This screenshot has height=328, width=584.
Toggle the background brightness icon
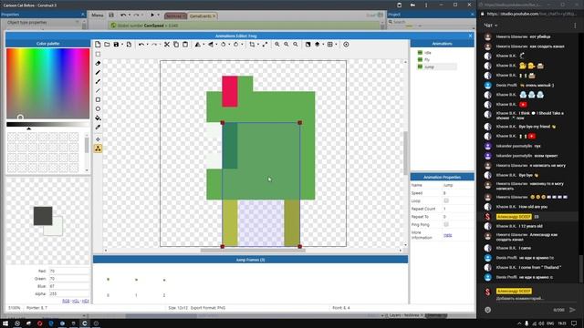click(x=308, y=45)
